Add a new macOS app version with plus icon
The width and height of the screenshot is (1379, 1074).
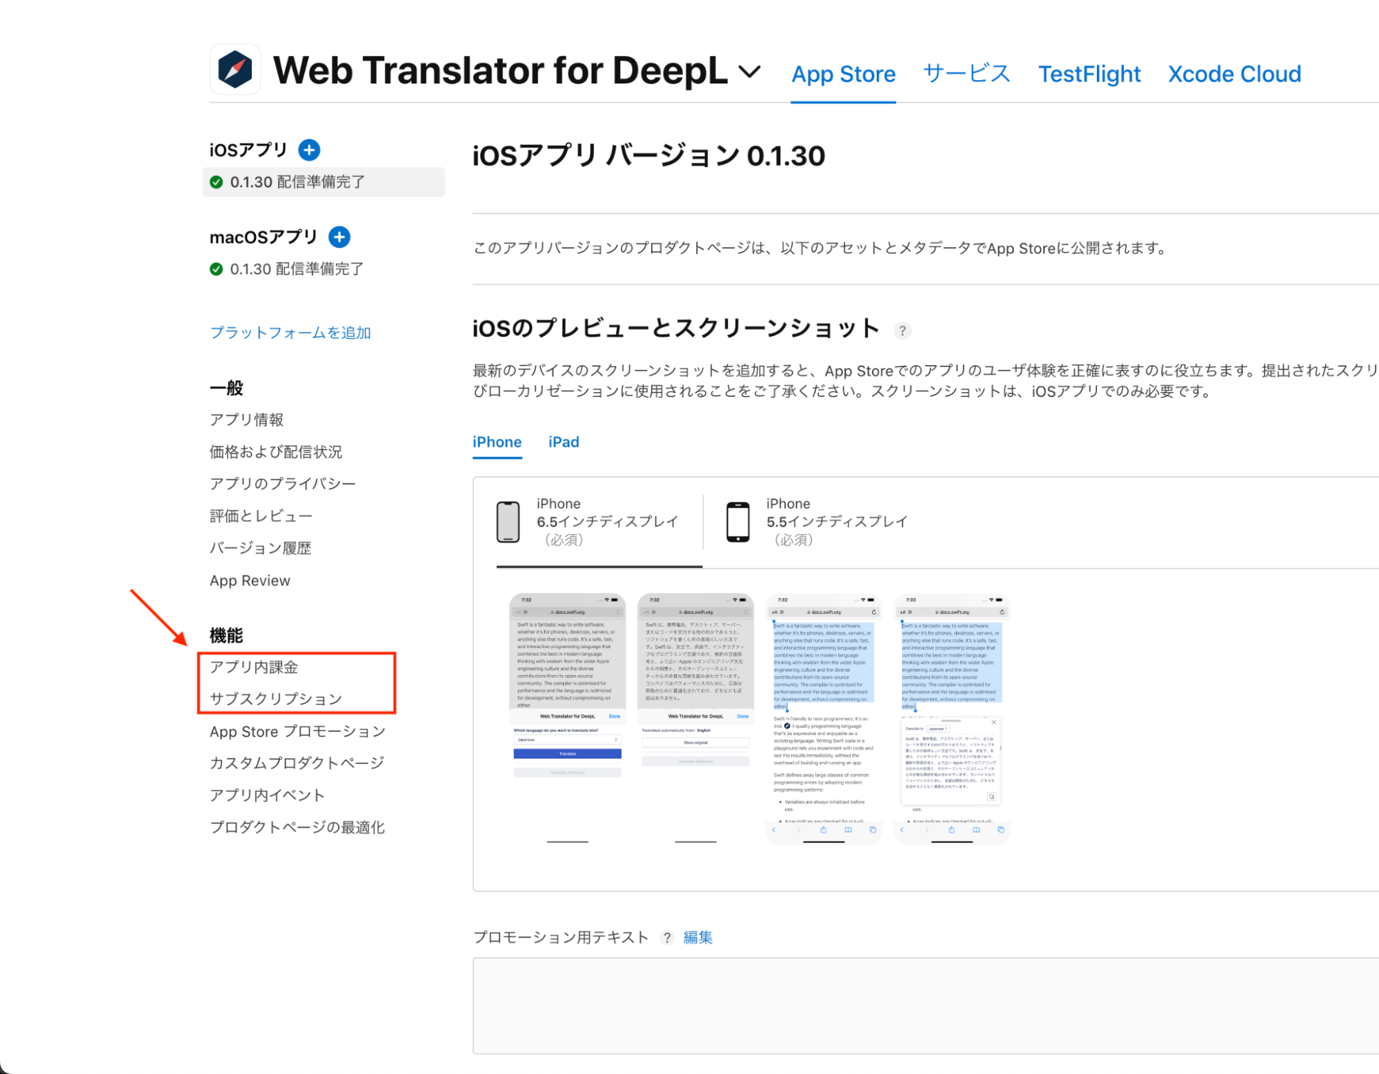coord(339,237)
